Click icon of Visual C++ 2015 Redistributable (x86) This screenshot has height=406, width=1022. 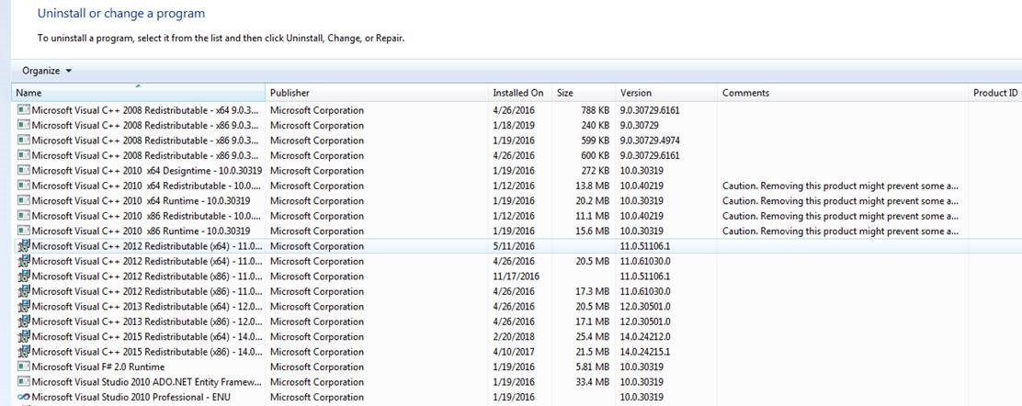pyautogui.click(x=24, y=352)
